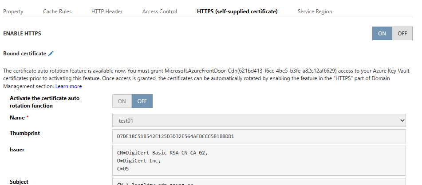Open the Service Region tab
The width and height of the screenshot is (422, 185).
point(315,12)
